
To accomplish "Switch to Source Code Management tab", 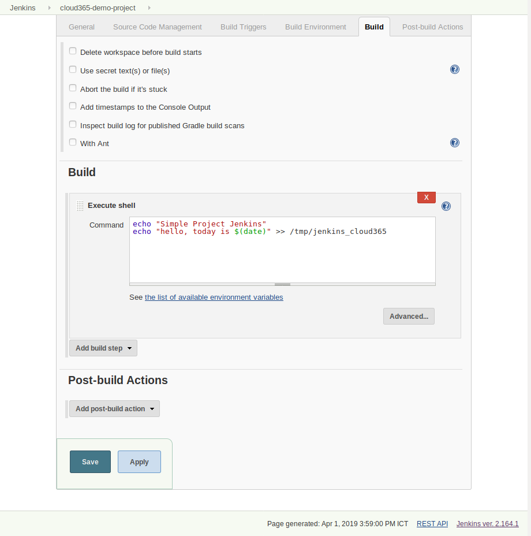I will (158, 27).
